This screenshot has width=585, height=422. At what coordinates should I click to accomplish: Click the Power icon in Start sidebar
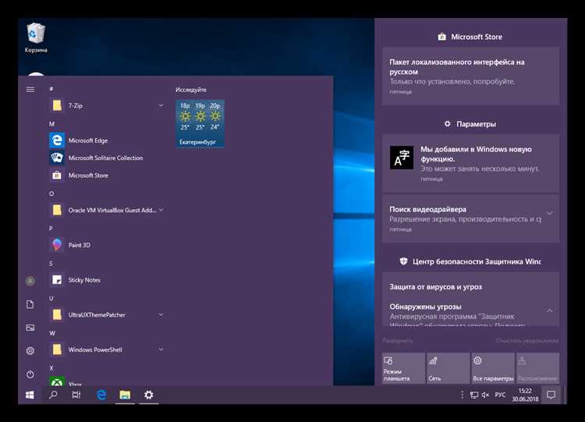30,374
